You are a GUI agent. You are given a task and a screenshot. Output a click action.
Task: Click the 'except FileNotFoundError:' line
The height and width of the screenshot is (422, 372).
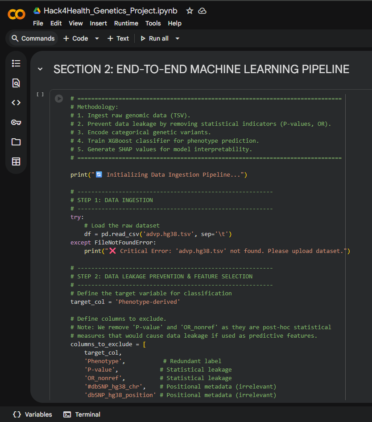(113, 243)
